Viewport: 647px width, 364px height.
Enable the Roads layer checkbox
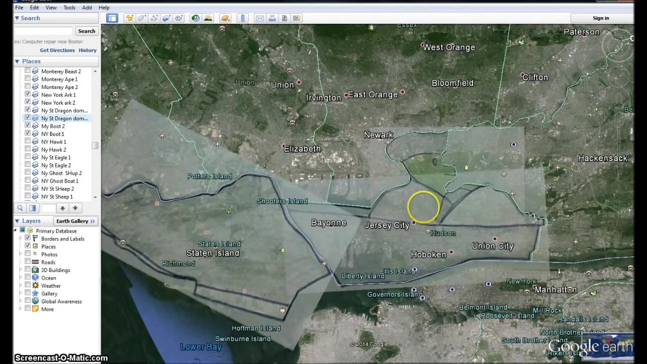pos(28,262)
